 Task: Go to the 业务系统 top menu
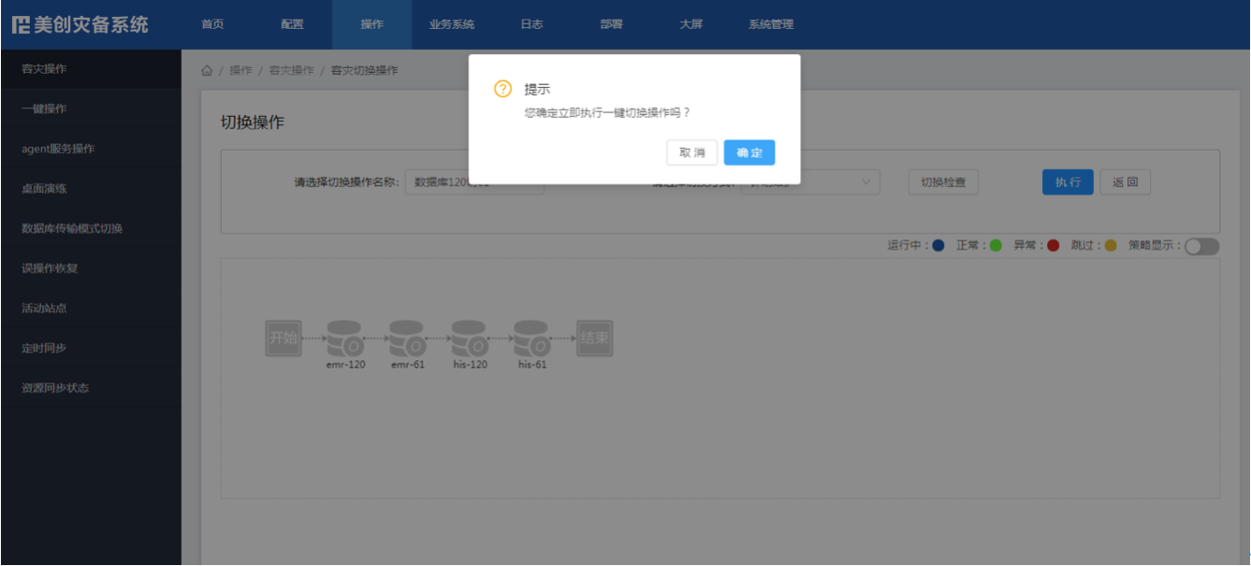[x=452, y=24]
